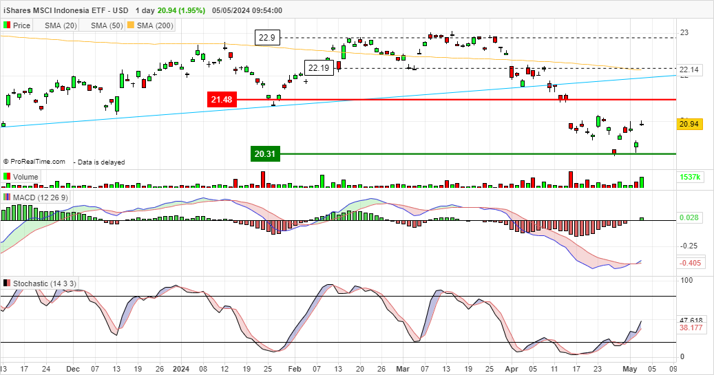Click the 0.028 MACD histogram value
The image size is (714, 375).
coord(689,217)
